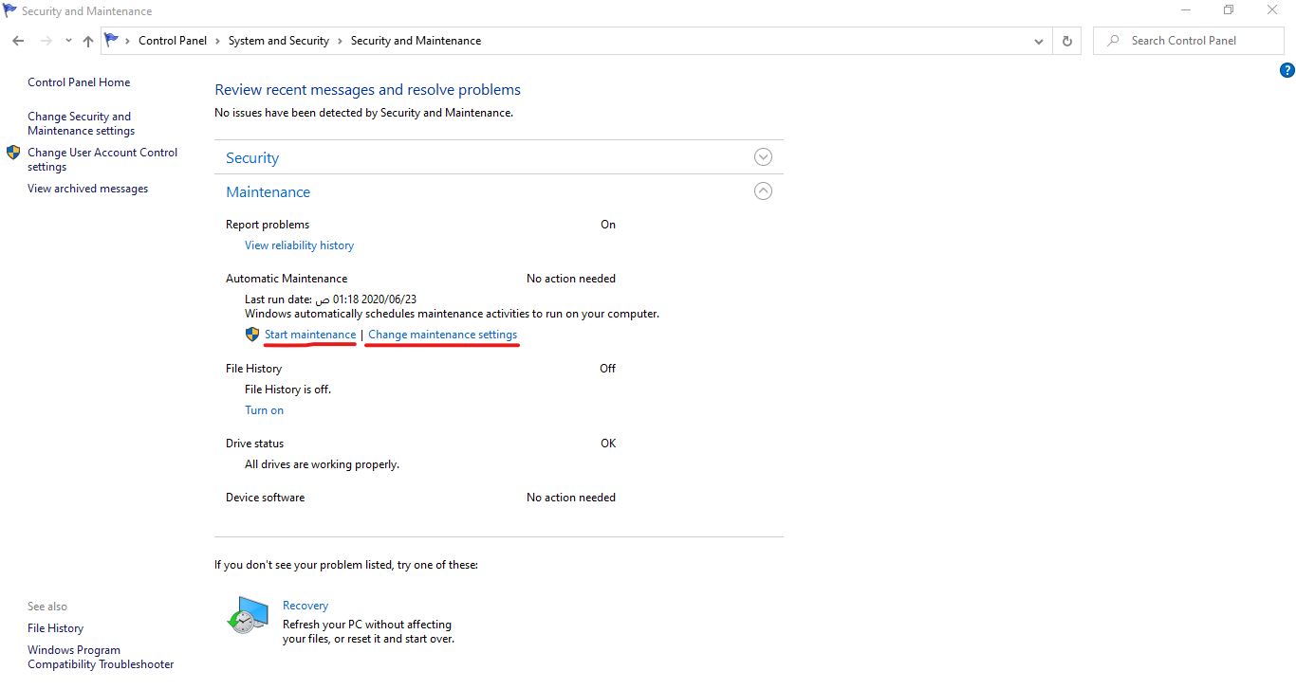
Task: Open Help via blue question mark icon
Action: coord(1287,70)
